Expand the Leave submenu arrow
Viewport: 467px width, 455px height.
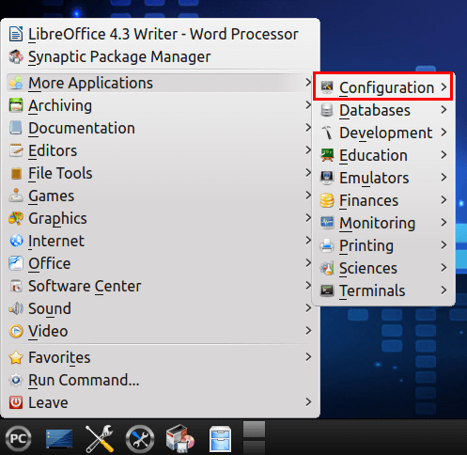point(308,402)
